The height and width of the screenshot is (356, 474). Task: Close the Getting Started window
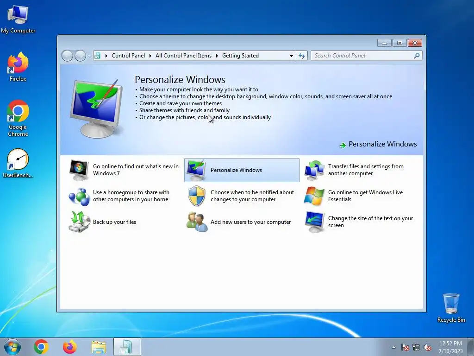(x=415, y=43)
